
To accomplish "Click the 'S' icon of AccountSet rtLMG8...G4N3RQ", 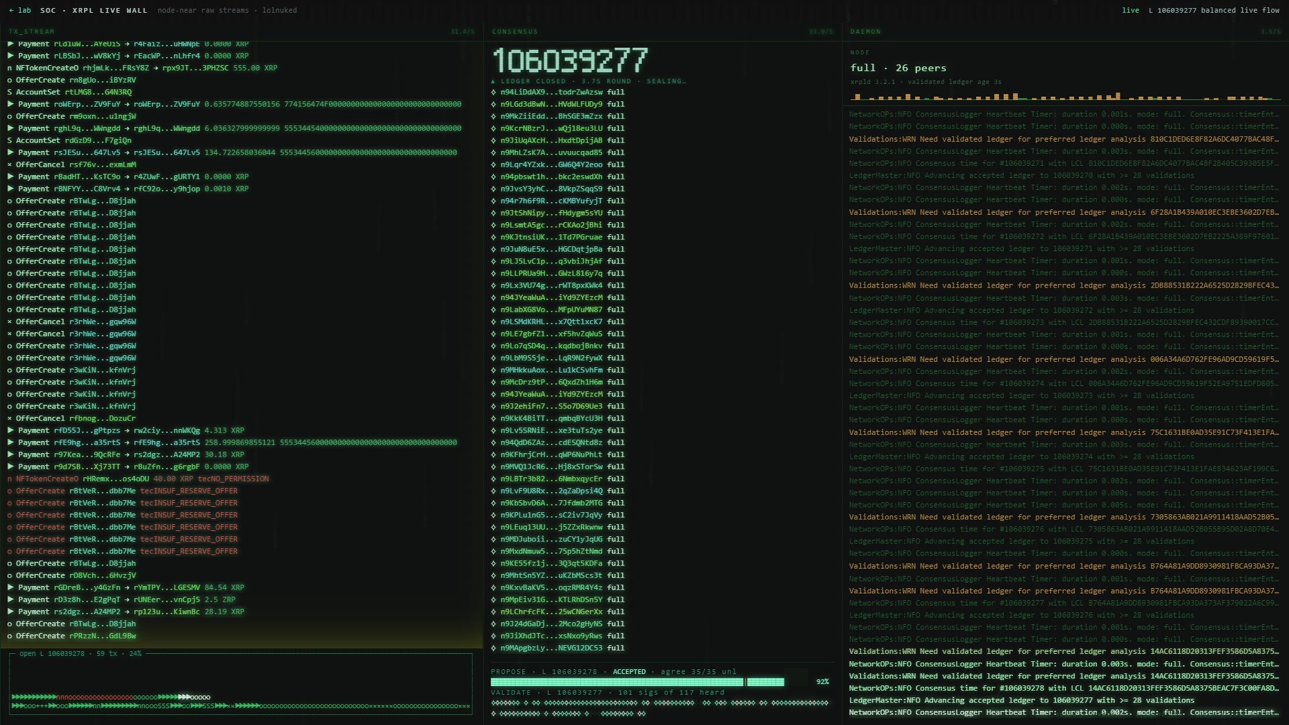I will pos(9,92).
